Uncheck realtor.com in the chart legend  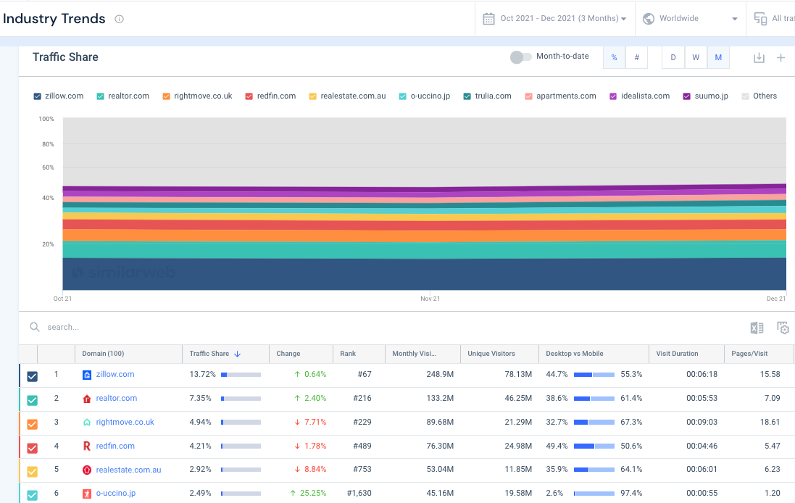(x=101, y=96)
